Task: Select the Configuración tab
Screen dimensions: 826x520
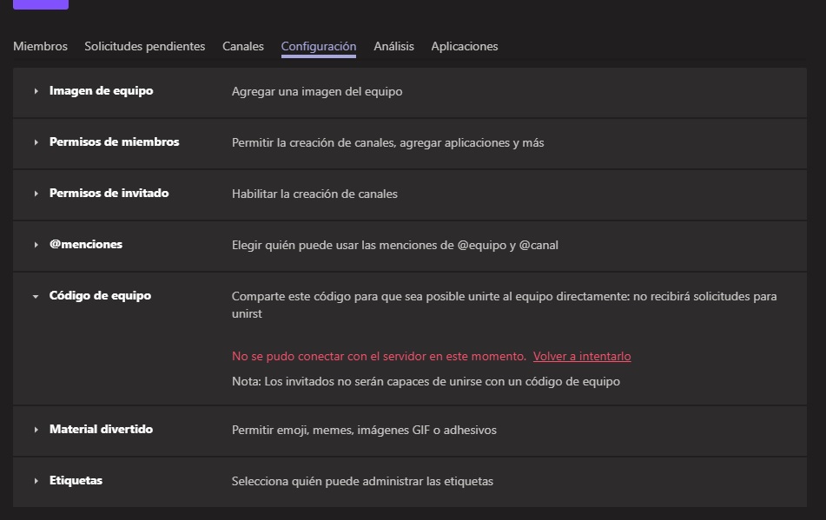Action: tap(319, 46)
